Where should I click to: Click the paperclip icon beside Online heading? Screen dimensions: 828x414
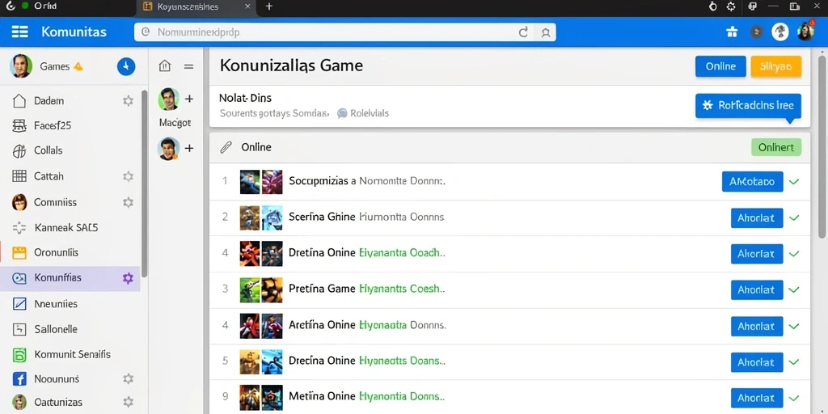point(226,147)
